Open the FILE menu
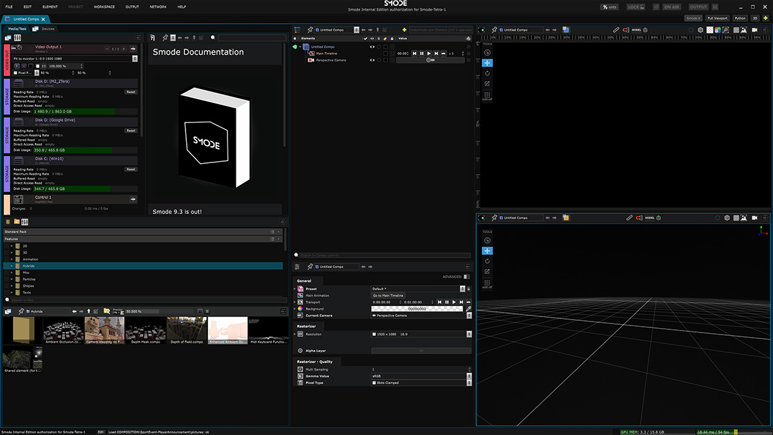The height and width of the screenshot is (435, 773). tap(9, 6)
